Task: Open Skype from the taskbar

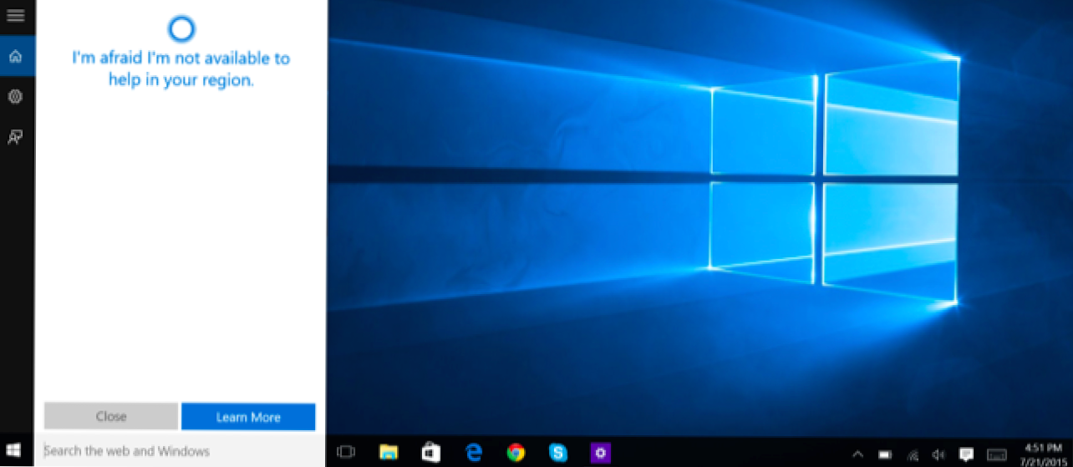Action: click(558, 452)
